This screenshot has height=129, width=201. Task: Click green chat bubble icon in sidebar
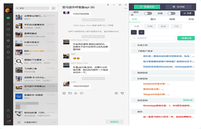(8, 18)
